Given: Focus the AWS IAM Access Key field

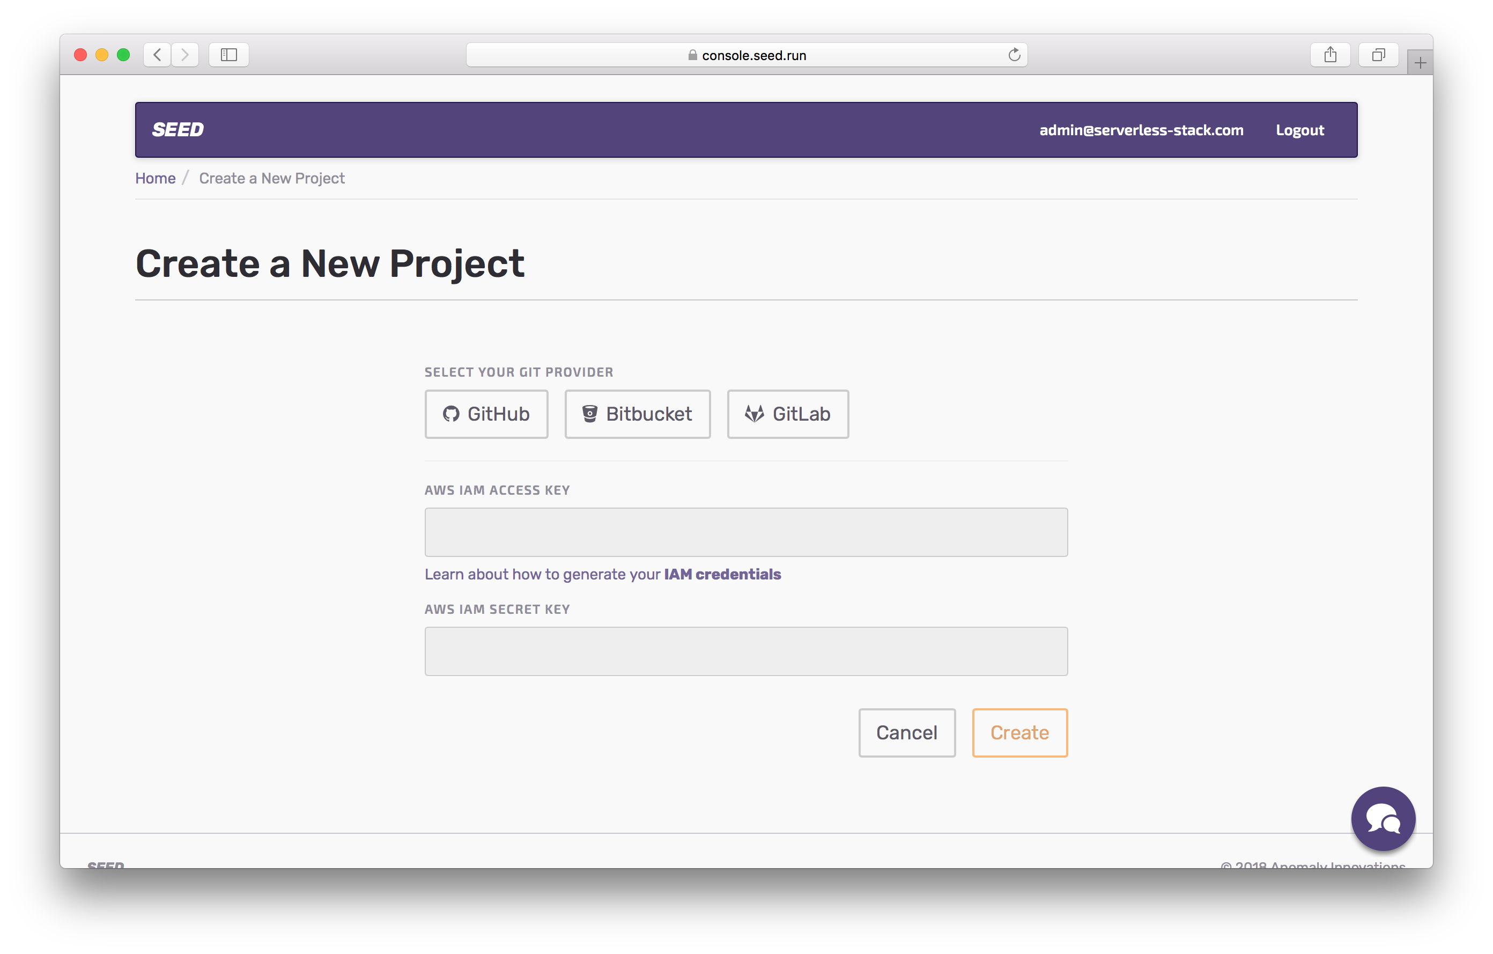Looking at the screenshot, I should (x=746, y=532).
